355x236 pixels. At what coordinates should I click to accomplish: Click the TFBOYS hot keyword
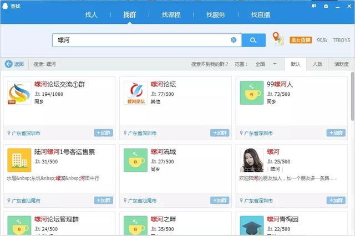point(342,40)
